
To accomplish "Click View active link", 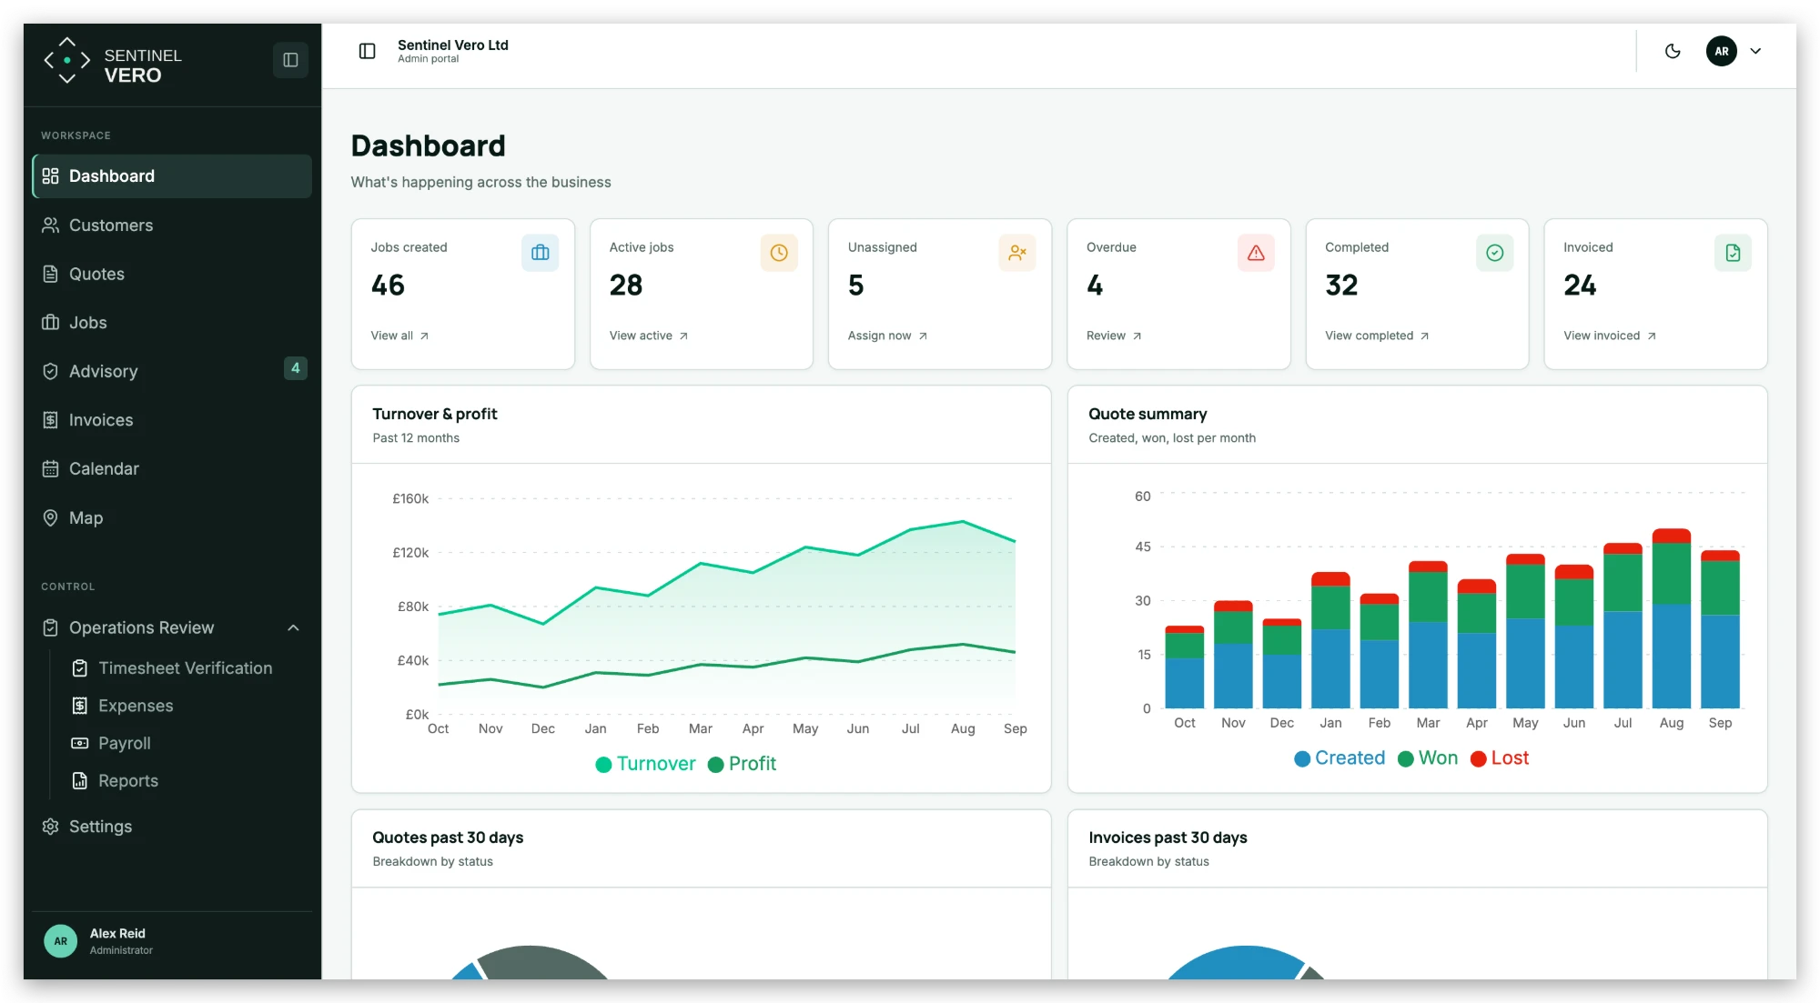I will point(649,336).
